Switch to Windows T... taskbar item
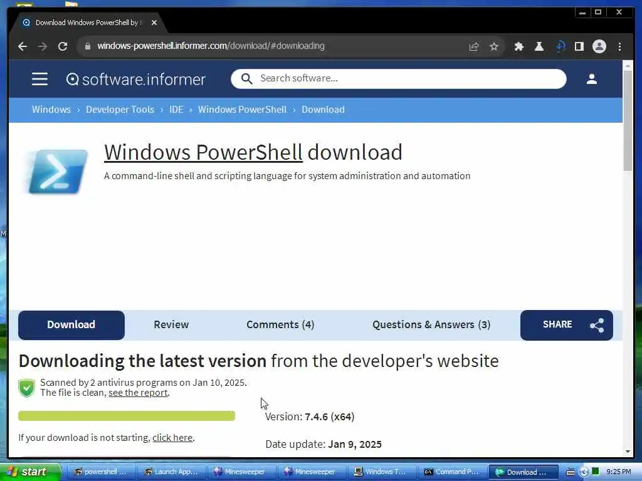This screenshot has width=642, height=481. (x=381, y=472)
